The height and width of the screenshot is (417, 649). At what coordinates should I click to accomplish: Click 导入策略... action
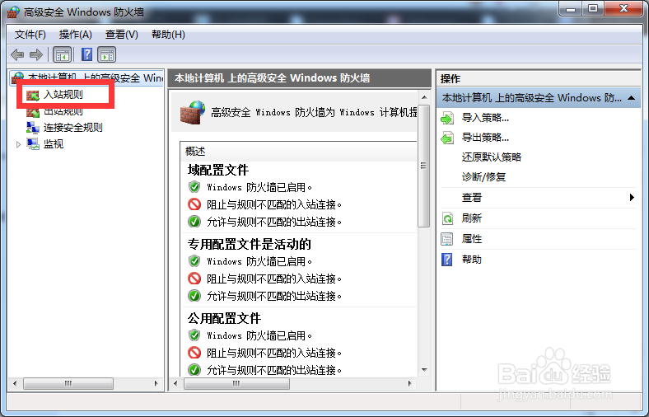coord(485,118)
